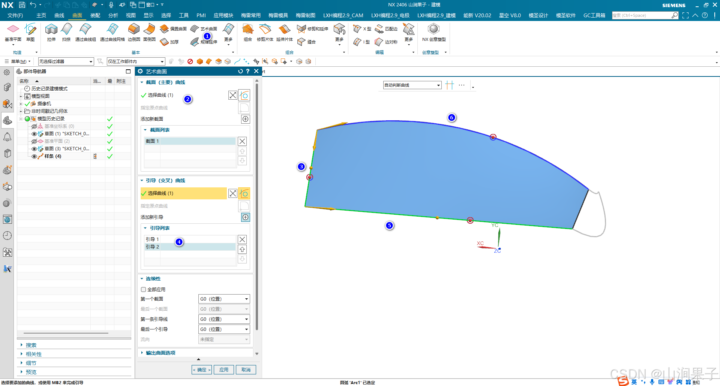Image resolution: width=720 pixels, height=386 pixels.
Task: Switch to the 曲线 ribbon tab
Action: click(59, 15)
